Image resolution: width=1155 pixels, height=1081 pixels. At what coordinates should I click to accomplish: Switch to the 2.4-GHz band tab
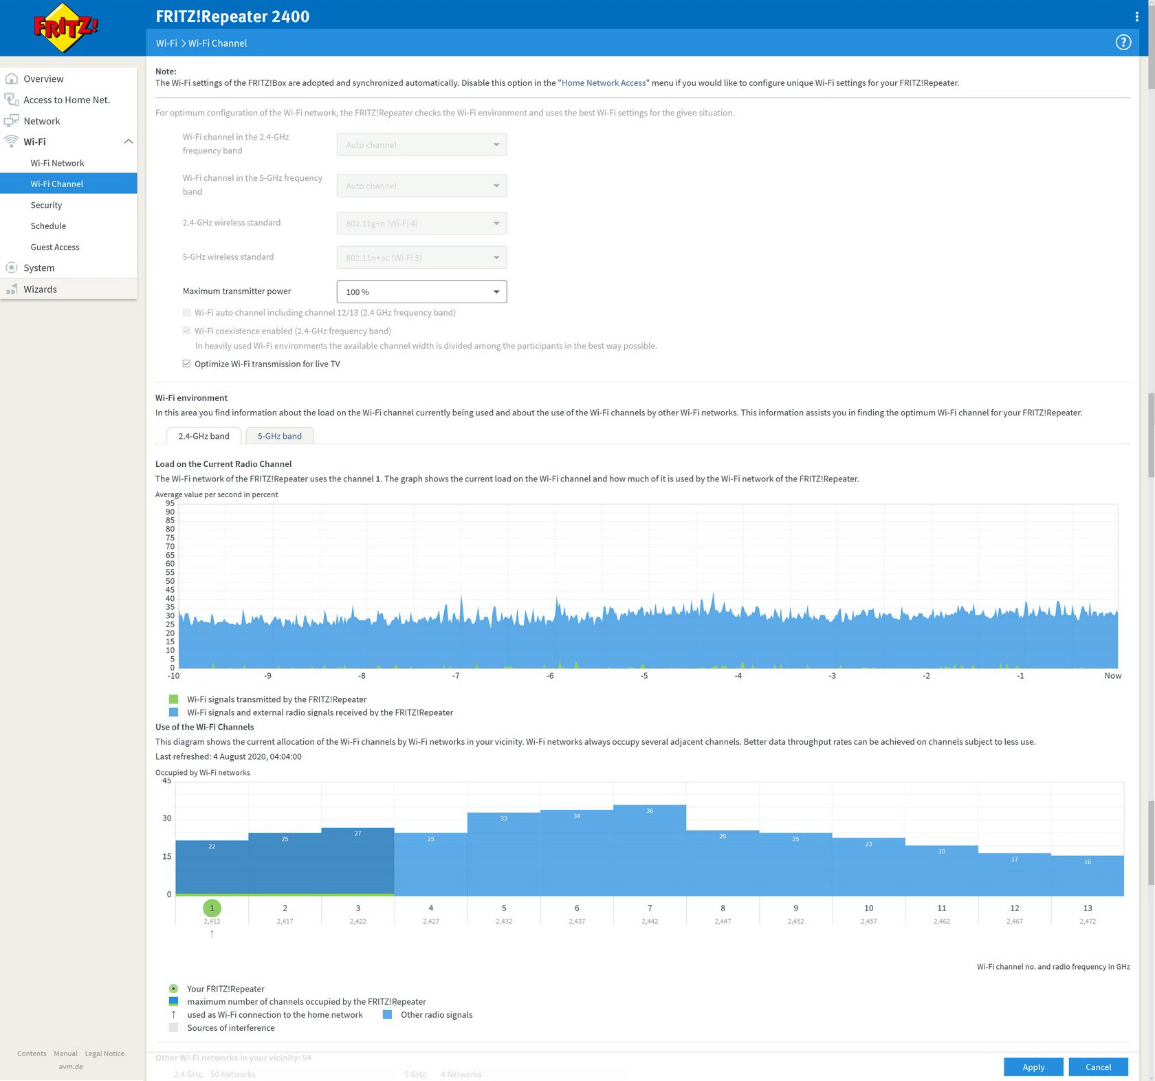pyautogui.click(x=203, y=436)
